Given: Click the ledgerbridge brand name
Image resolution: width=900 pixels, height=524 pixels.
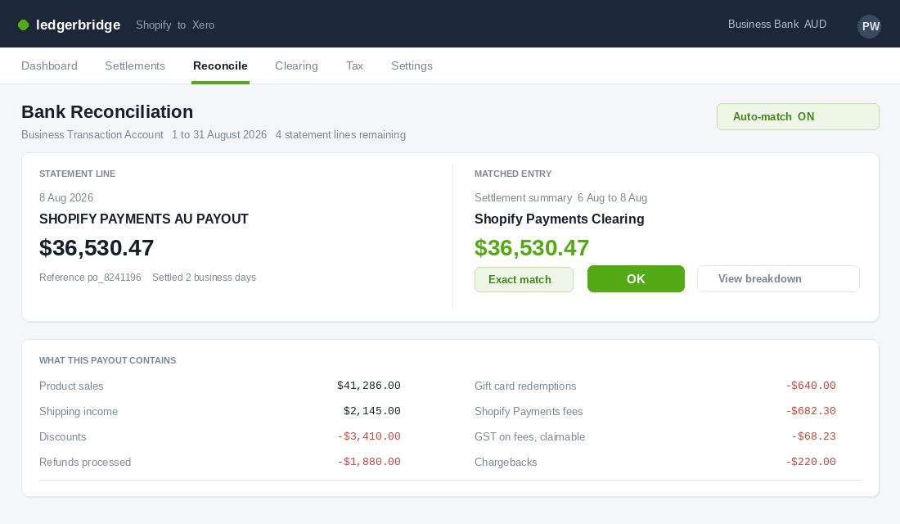Looking at the screenshot, I should [78, 25].
